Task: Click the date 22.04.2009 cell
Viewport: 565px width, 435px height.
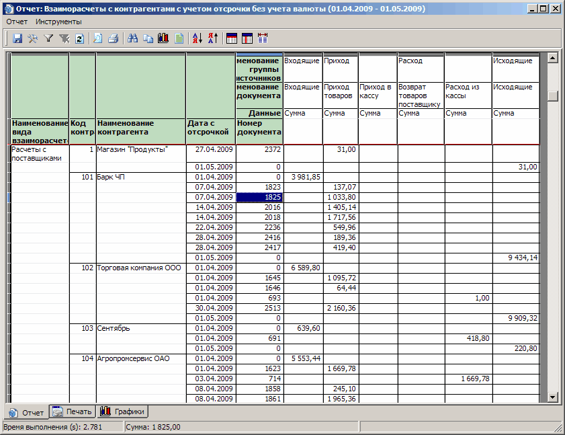Action: tap(211, 228)
